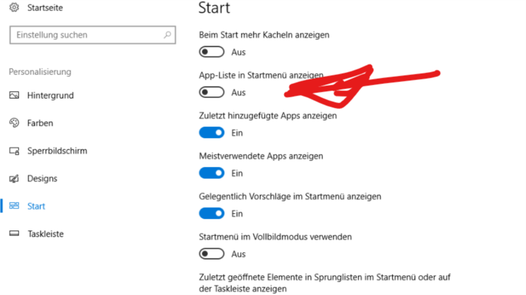Select the Start tiles icon
Image resolution: width=526 pixels, height=295 pixels.
(x=14, y=206)
